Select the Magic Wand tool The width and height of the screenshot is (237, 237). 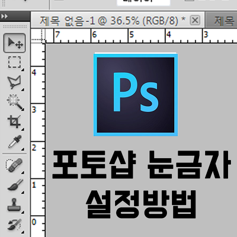coord(15,102)
